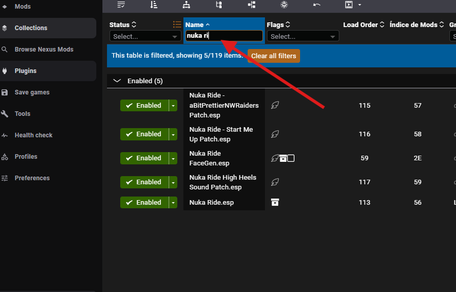Image resolution: width=456 pixels, height=292 pixels.
Task: Toggle Enabled for Nuka Ride.esp
Action: click(x=144, y=202)
